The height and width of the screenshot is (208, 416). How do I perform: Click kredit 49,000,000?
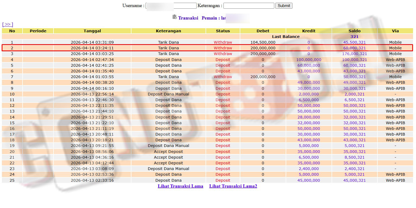[309, 82]
